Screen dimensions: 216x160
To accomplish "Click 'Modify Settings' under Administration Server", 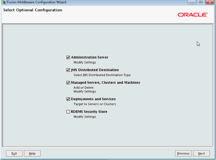I will pyautogui.click(x=85, y=63).
